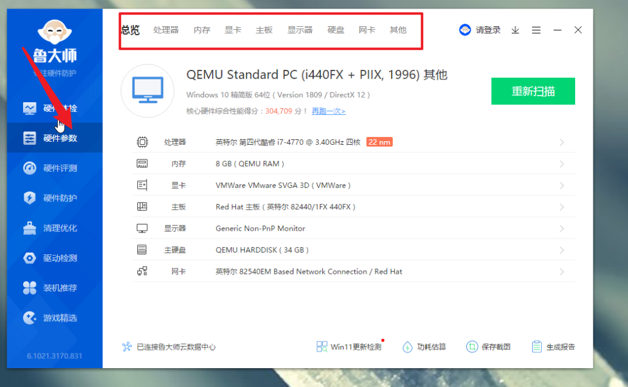Click the 再跑一次 link
This screenshot has height=387, width=628.
click(x=328, y=111)
